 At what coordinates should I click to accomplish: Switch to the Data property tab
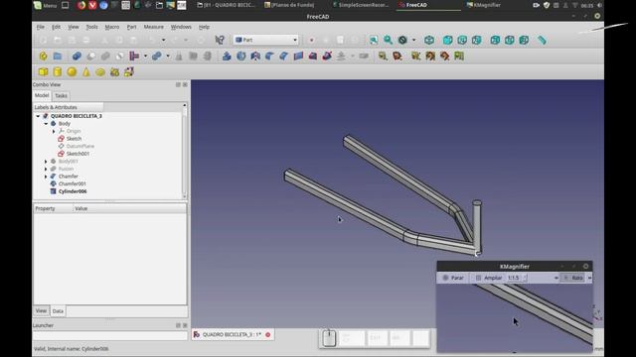click(x=58, y=310)
